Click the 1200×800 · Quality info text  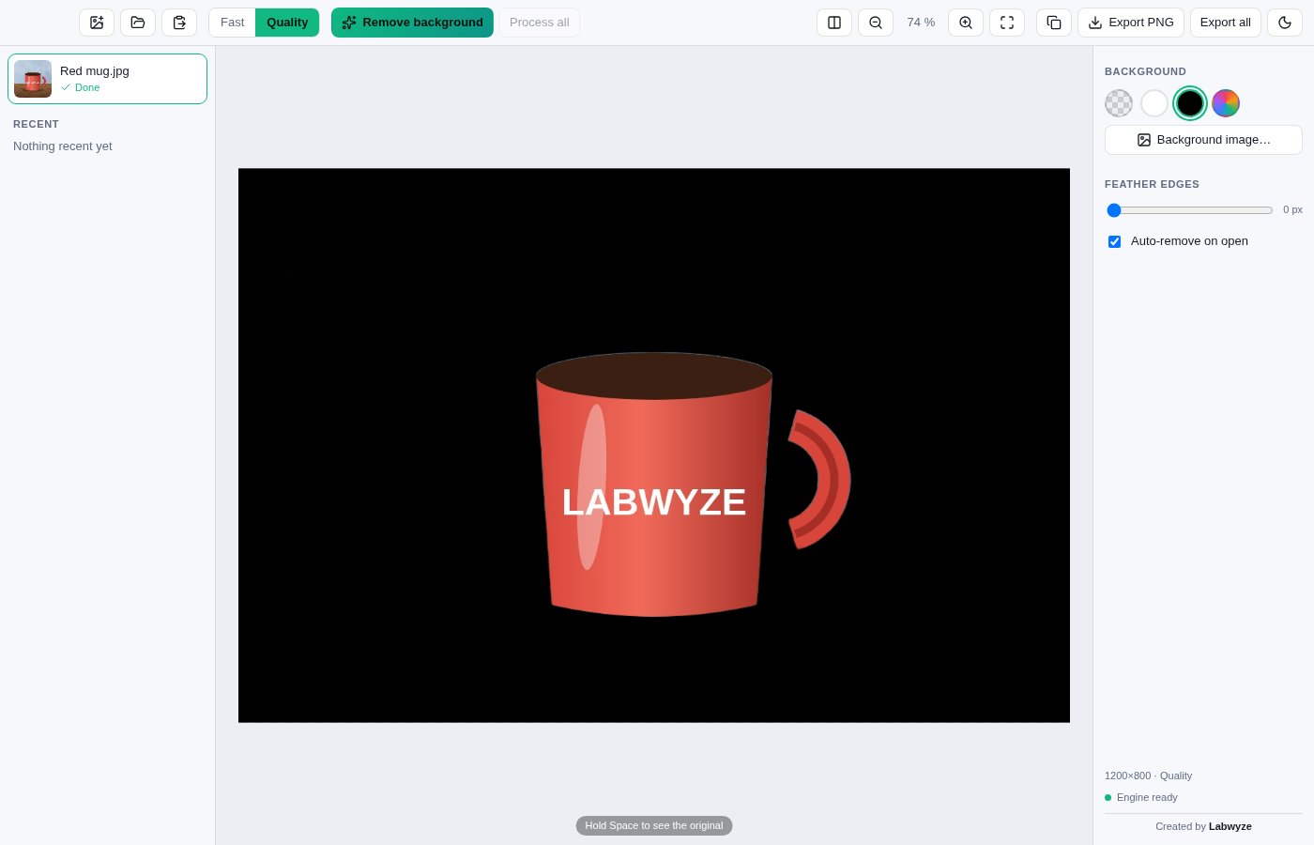[x=1148, y=776]
